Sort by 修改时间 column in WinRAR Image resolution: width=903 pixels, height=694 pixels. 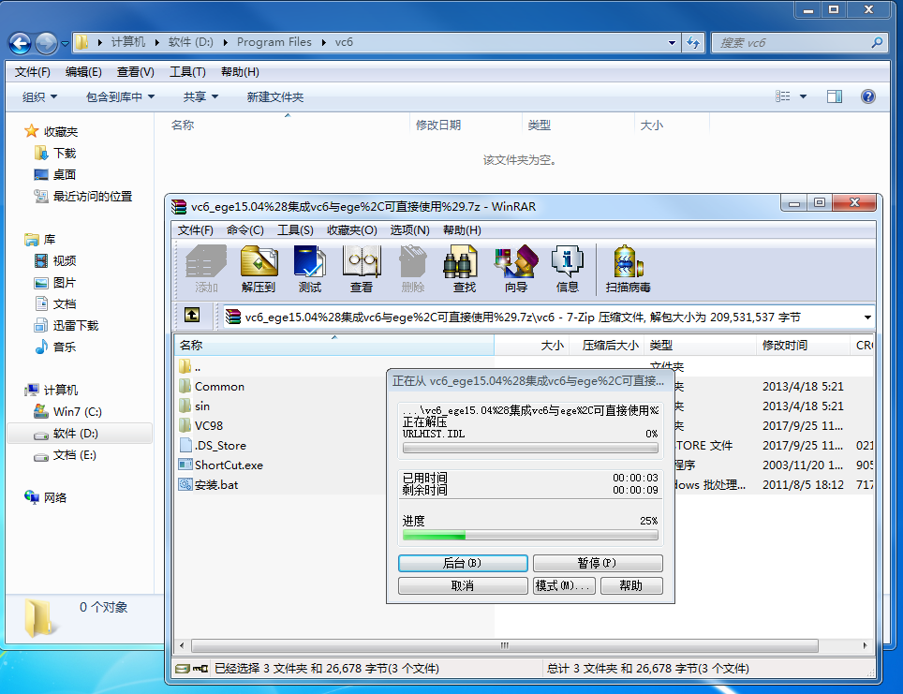803,345
